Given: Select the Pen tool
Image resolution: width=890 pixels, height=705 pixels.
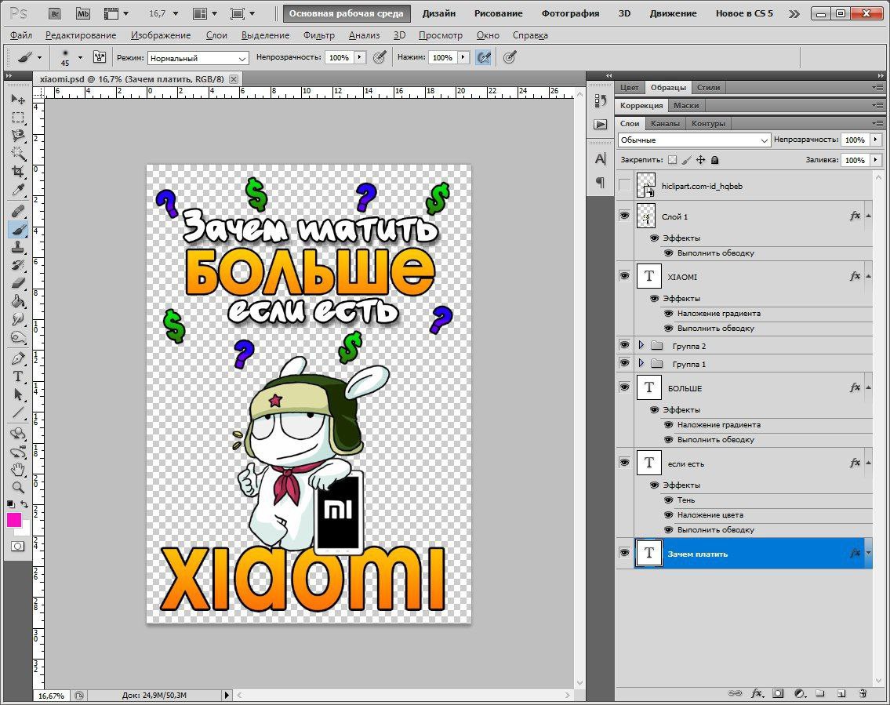Looking at the screenshot, I should click(17, 358).
